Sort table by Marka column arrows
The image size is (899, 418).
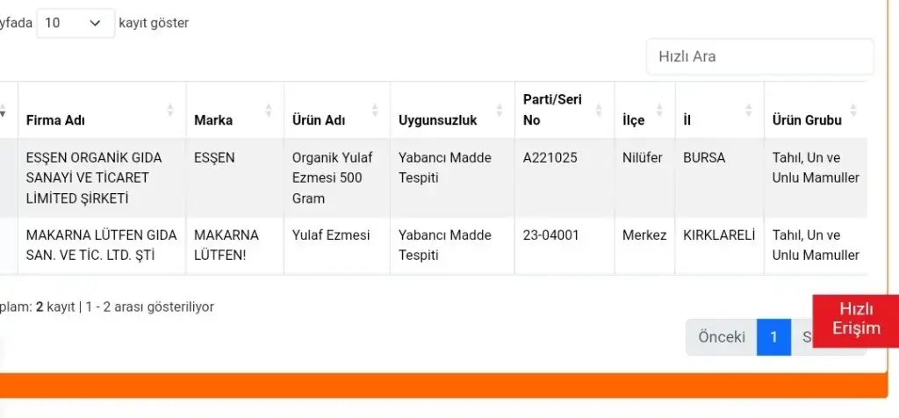(268, 111)
